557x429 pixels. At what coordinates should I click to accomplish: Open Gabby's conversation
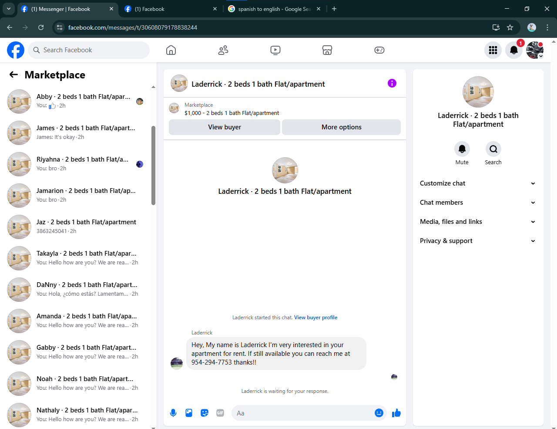click(76, 352)
